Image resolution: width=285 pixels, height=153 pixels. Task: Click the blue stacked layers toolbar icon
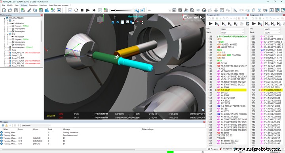(x=47, y=10)
